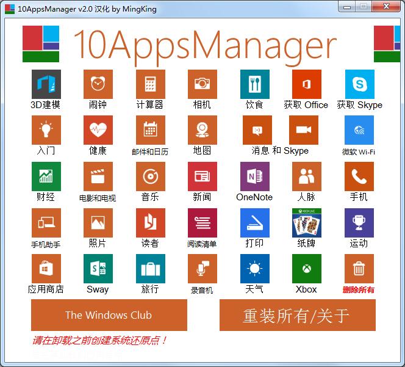This screenshot has height=367, width=405.
Task: Click the 手机 phone icon
Action: coord(359,176)
